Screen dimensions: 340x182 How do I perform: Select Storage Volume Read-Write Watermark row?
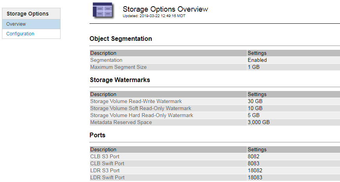[x=136, y=101]
